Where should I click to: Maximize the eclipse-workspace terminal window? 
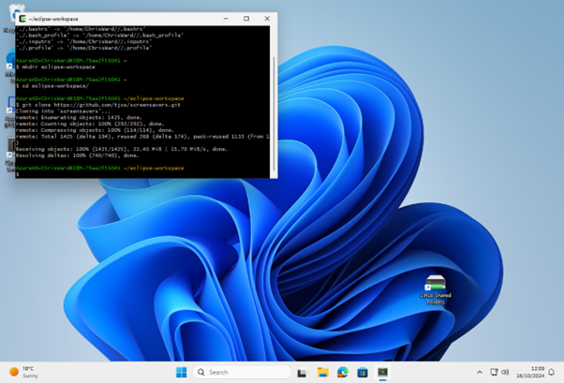246,19
